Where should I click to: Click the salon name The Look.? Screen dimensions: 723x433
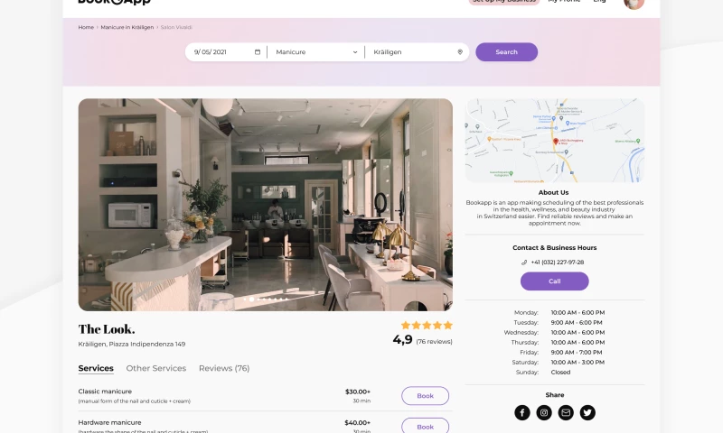pyautogui.click(x=107, y=329)
